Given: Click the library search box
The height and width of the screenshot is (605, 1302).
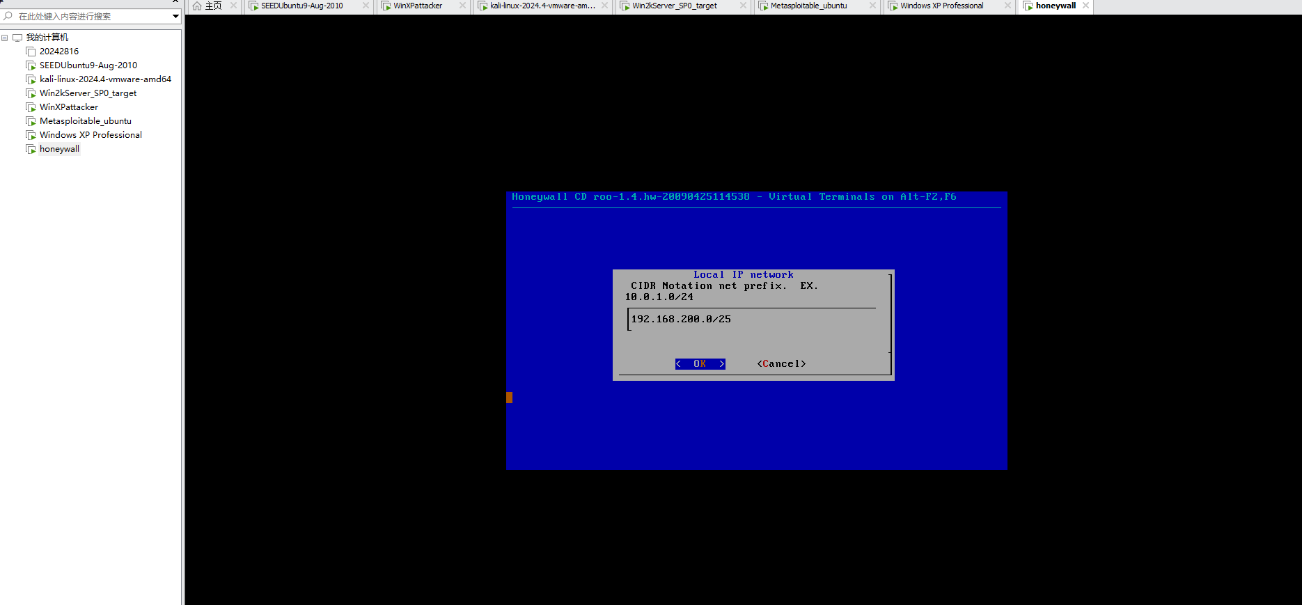Looking at the screenshot, I should tap(91, 16).
